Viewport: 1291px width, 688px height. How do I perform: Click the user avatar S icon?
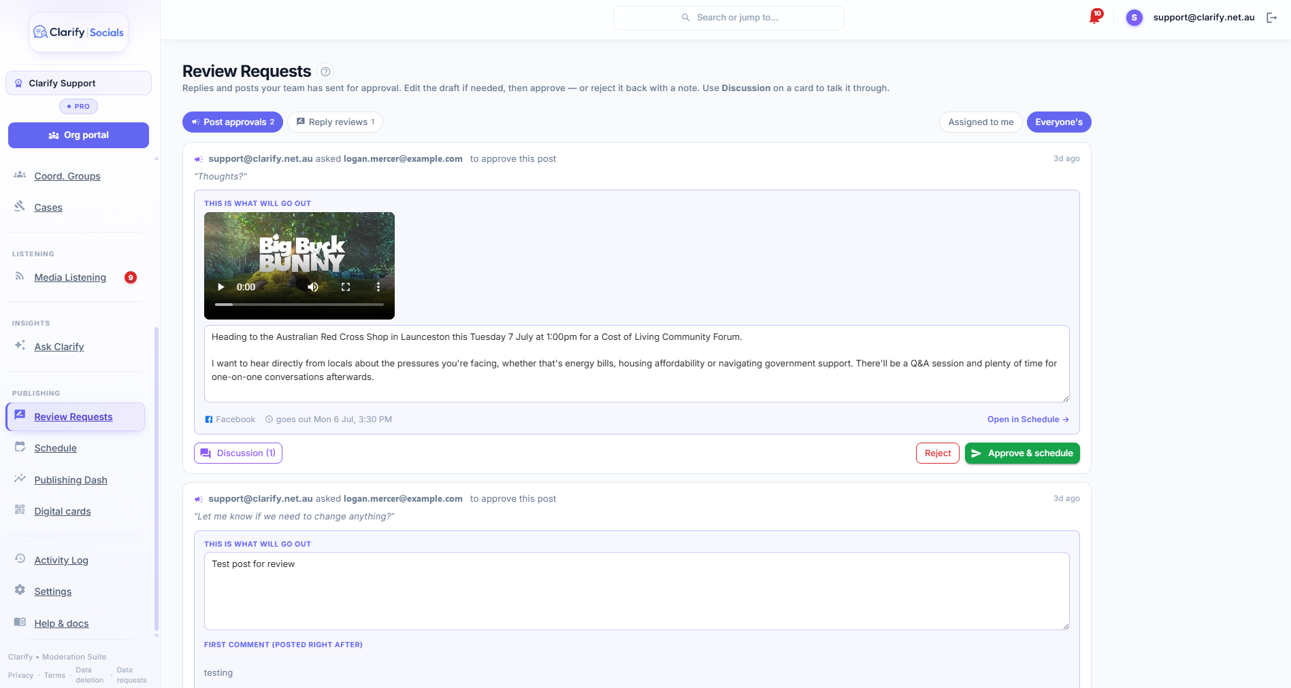pos(1134,18)
